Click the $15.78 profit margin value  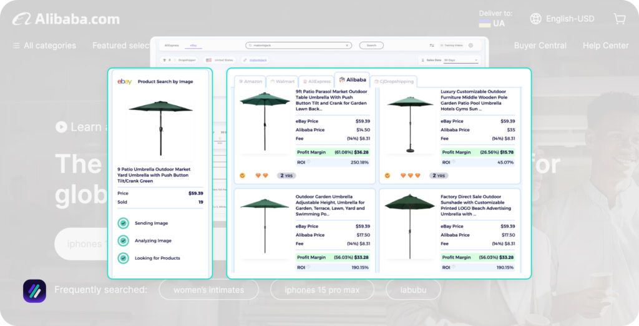coord(507,152)
